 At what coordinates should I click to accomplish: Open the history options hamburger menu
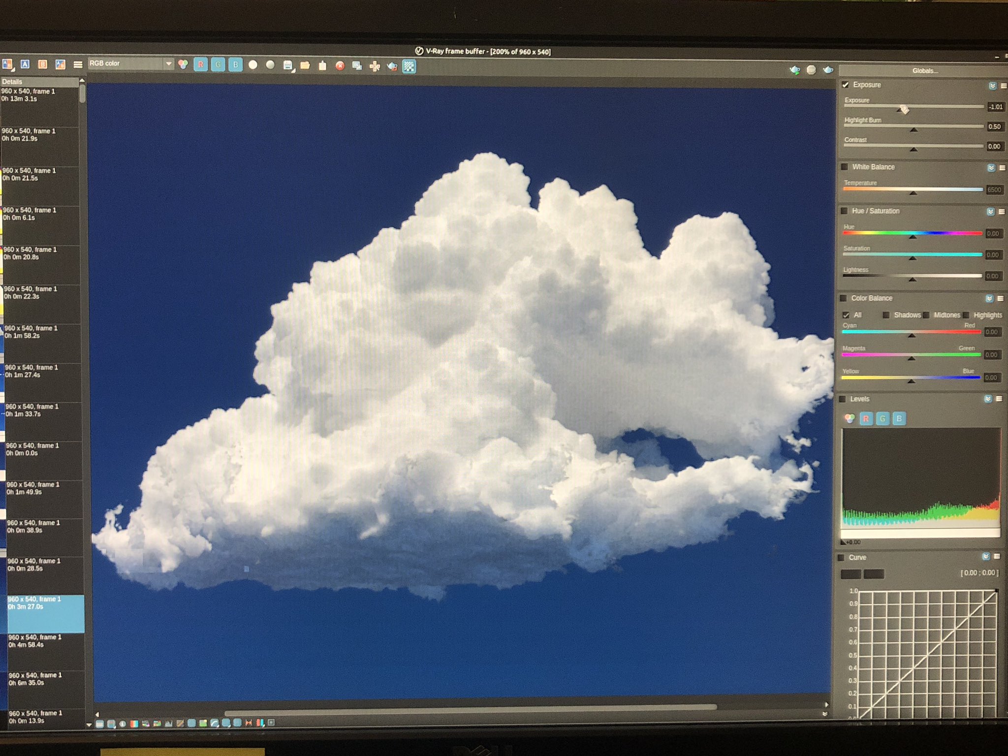(x=78, y=64)
